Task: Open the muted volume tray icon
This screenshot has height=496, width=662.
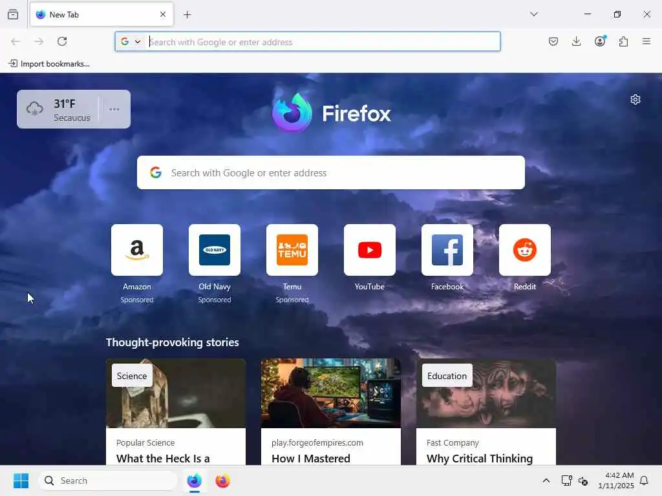Action: [x=583, y=480]
